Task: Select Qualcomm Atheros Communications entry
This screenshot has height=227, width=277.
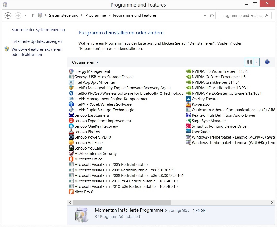Action: tap(230, 110)
